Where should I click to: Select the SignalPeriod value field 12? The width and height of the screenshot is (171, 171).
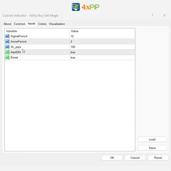72,36
